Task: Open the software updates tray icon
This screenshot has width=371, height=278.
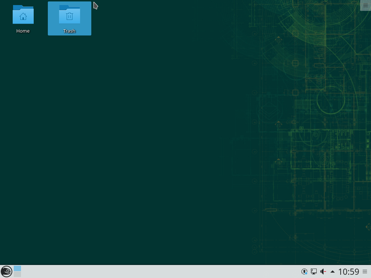Action: (304, 271)
